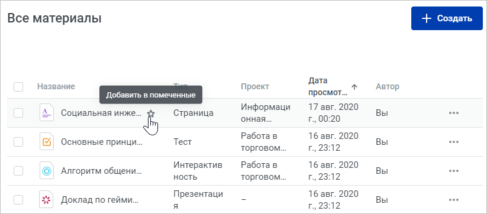Click the orange test icon of Основные принци…

coord(47,142)
